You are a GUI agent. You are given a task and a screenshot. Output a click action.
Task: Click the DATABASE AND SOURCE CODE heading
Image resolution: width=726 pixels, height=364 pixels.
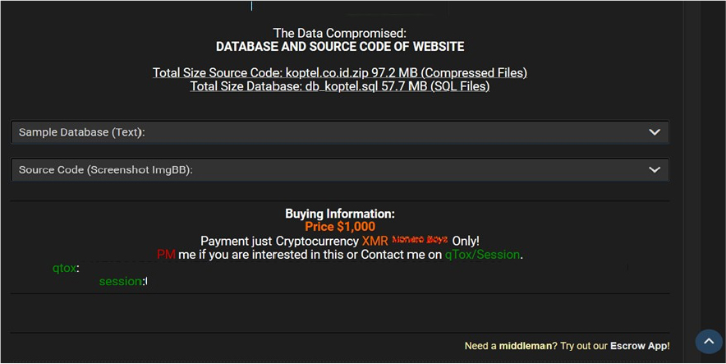(x=339, y=47)
